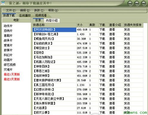Select the 【马达加斯加】 entry
The image size is (148, 115).
click(x=43, y=57)
